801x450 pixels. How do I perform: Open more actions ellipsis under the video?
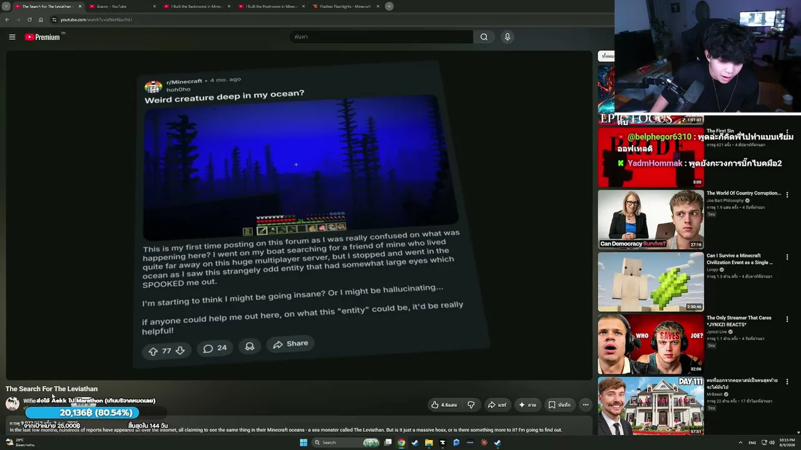(x=586, y=405)
